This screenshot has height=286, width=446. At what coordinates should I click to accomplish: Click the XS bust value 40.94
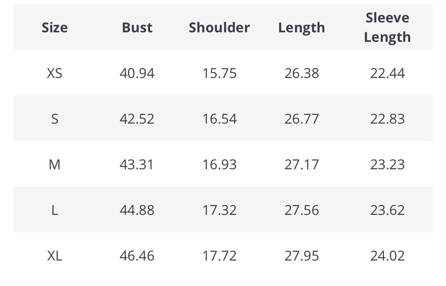coord(137,73)
